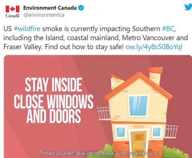Image resolution: width=192 pixels, height=158 pixels.
Task: Click the video caption subtitle text
Action: [x=98, y=153]
